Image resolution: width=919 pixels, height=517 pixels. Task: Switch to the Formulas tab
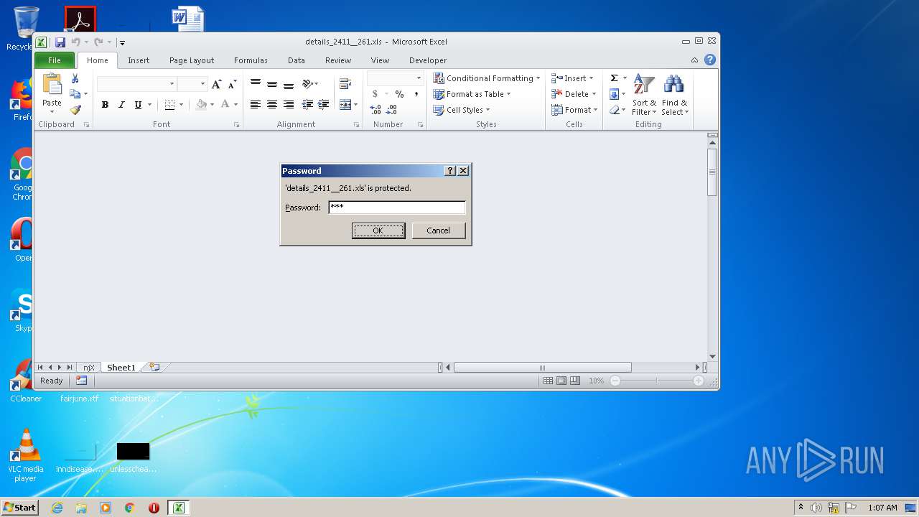tap(251, 60)
